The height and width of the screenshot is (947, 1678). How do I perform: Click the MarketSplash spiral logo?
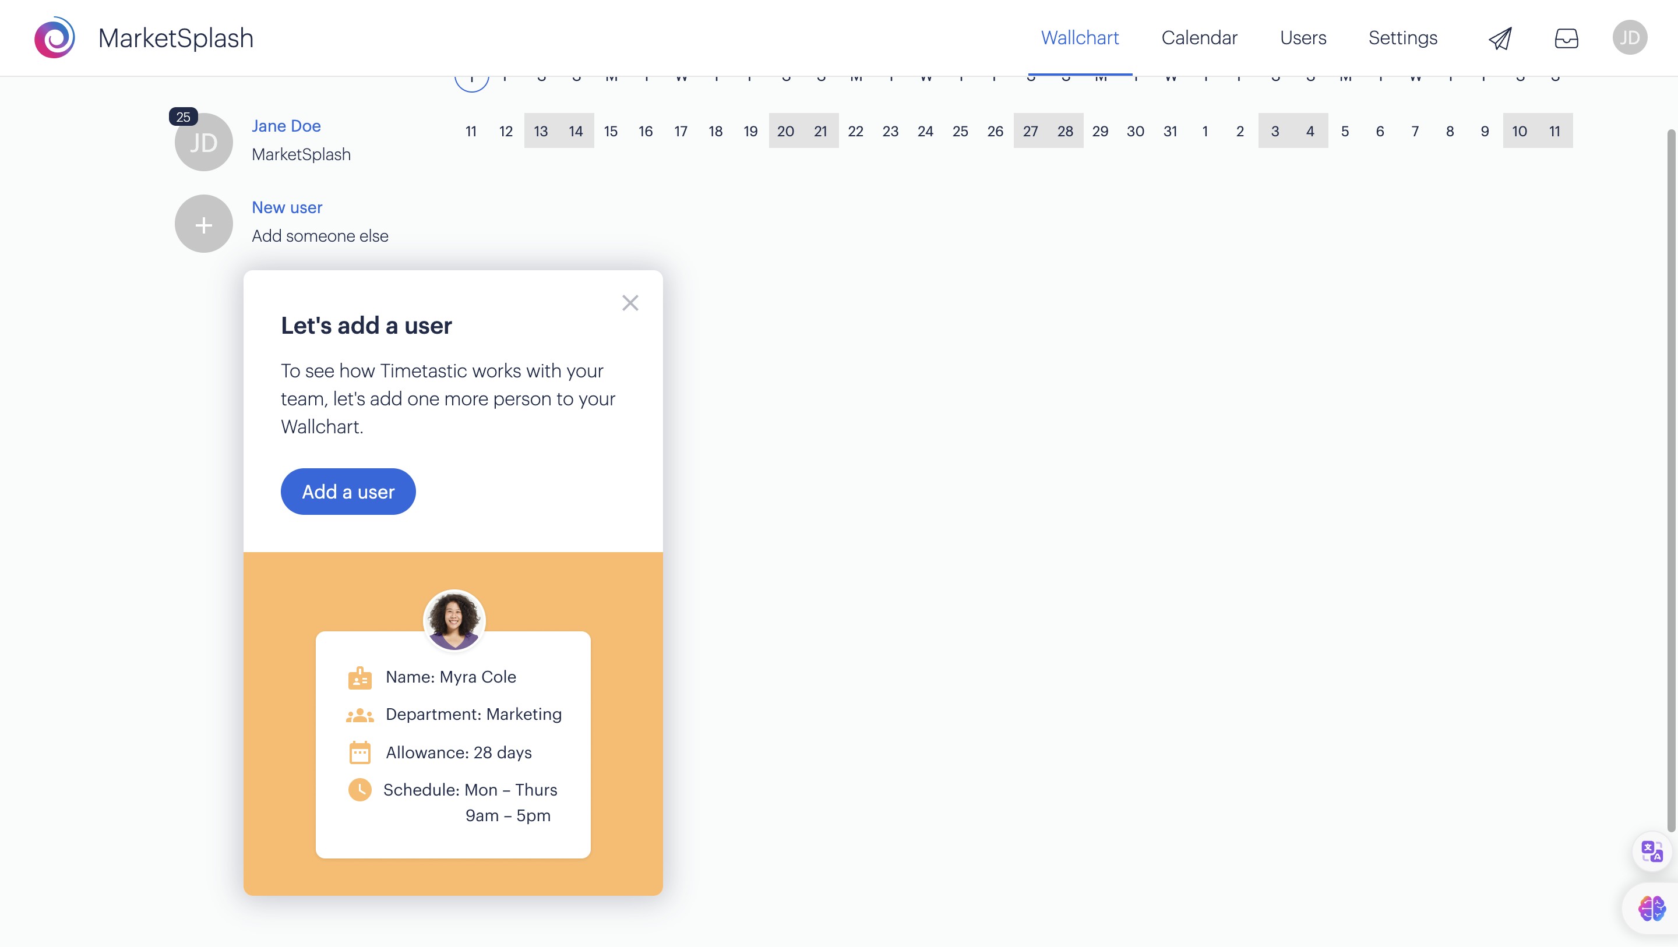(55, 38)
